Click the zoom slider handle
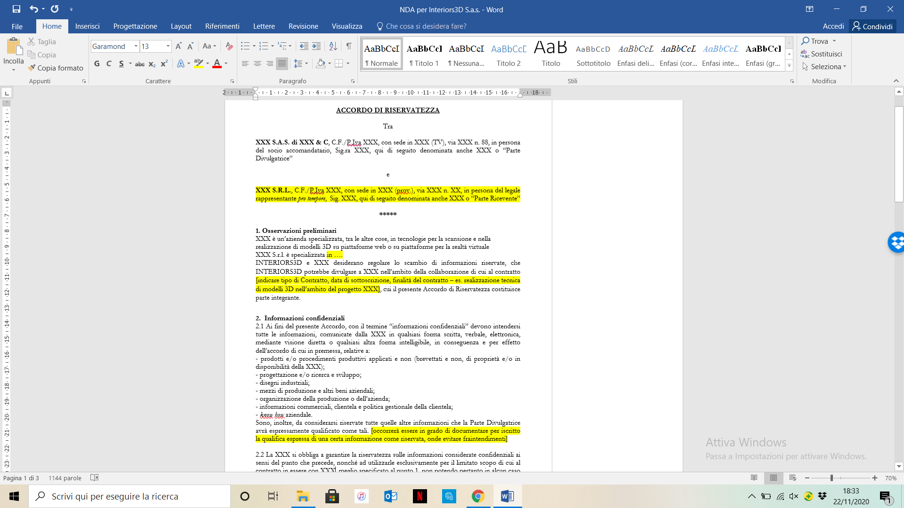This screenshot has height=508, width=904. point(831,478)
